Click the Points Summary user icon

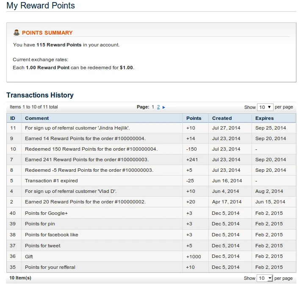pos(17,32)
